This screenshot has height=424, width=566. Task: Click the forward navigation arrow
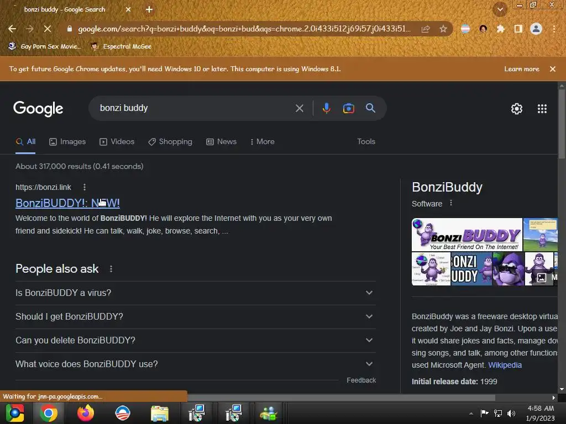30,29
